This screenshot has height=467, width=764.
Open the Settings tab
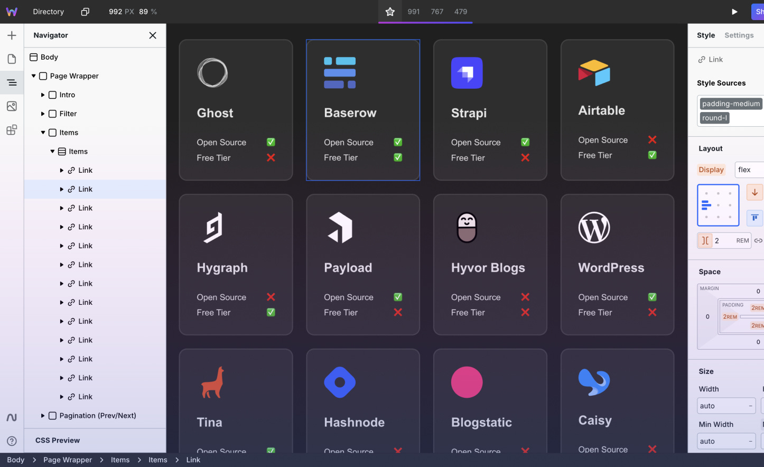point(739,35)
